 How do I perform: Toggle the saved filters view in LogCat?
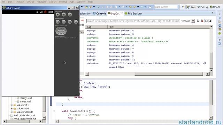206,21
